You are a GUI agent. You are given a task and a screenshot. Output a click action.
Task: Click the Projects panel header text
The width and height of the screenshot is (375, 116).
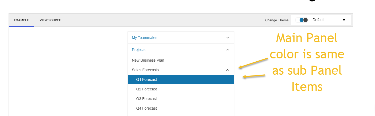tap(139, 50)
